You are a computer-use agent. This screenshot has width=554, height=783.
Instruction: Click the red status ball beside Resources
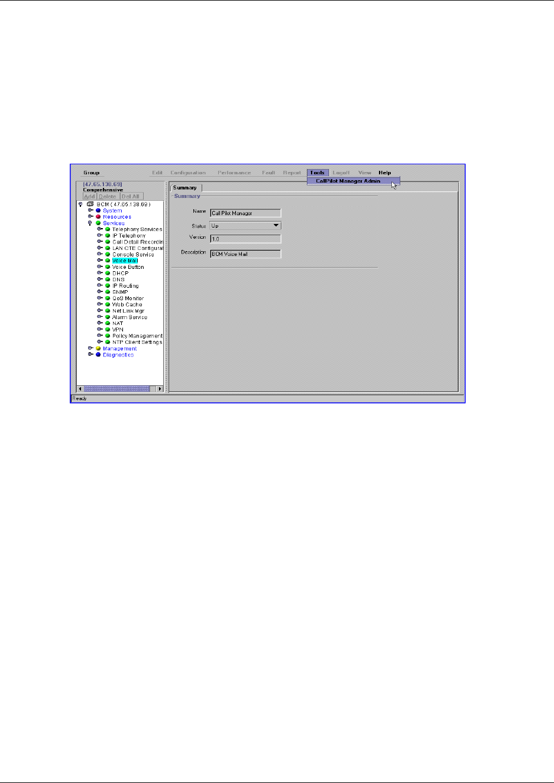coord(98,217)
